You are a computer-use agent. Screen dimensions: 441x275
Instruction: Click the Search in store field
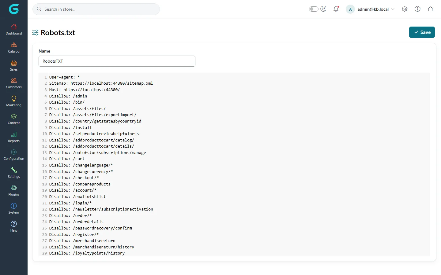click(96, 9)
